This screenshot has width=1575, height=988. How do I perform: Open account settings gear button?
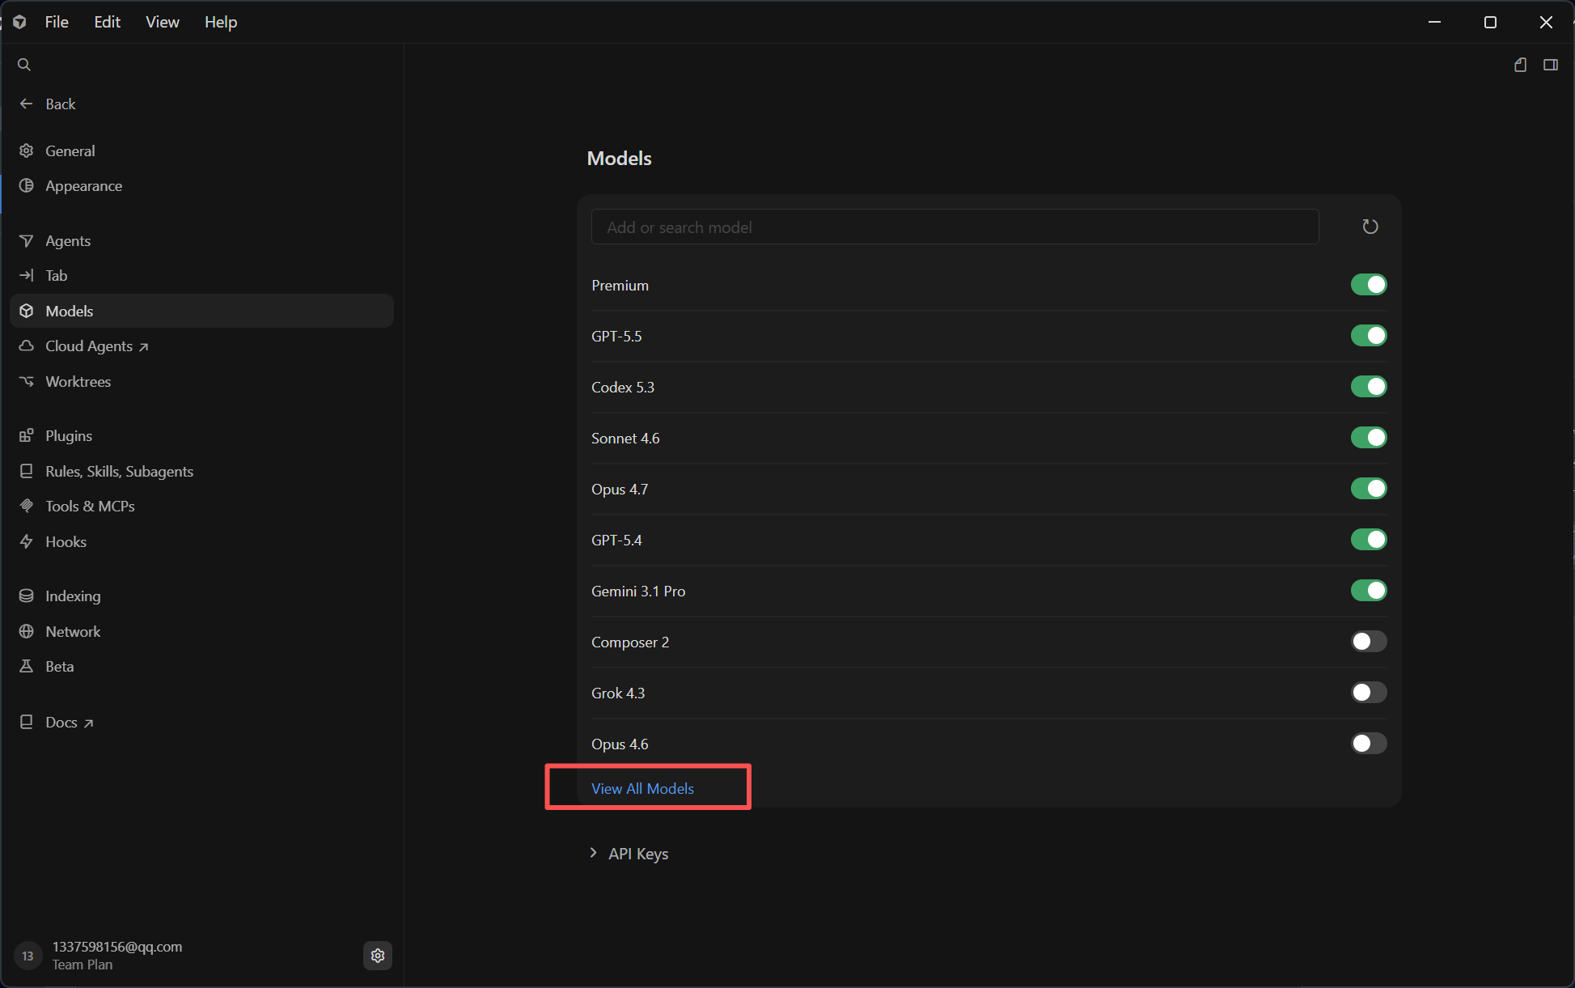378,956
